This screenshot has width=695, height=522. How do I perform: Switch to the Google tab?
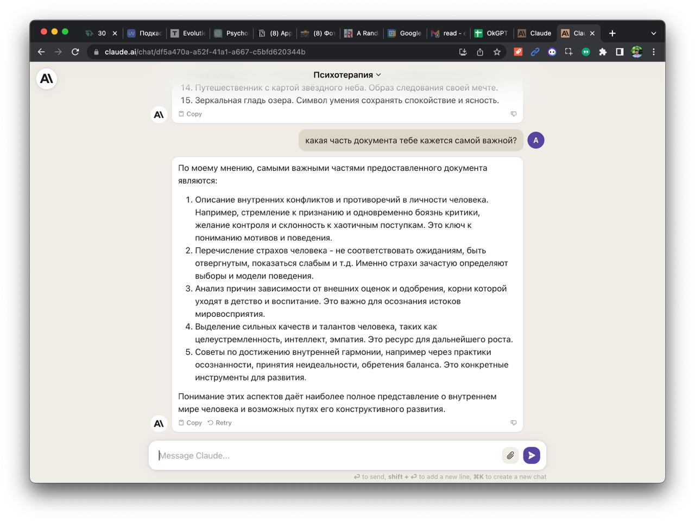point(405,33)
